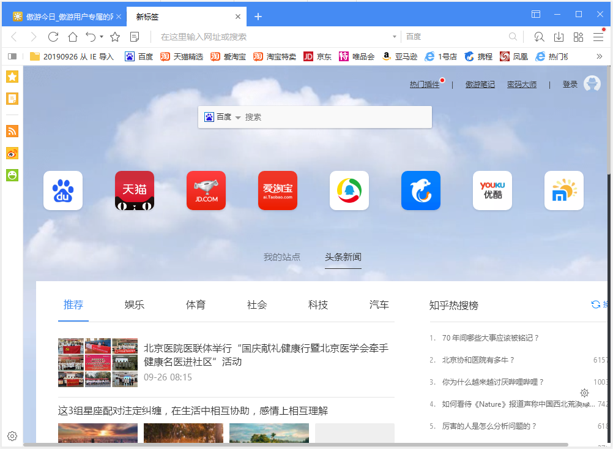Open the Tmall quick dial icon
Viewport: 613px width, 449px height.
tap(134, 191)
